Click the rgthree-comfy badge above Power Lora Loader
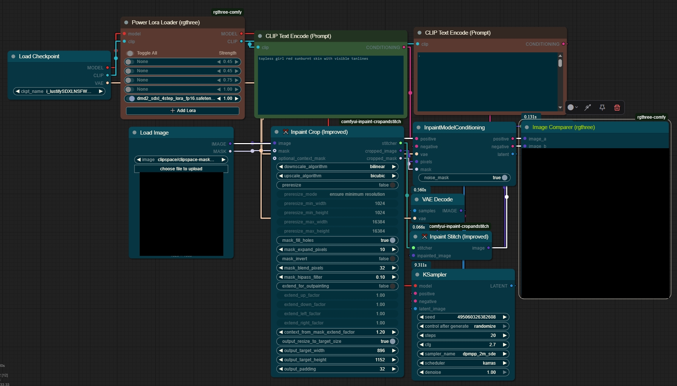This screenshot has width=677, height=386. (227, 12)
